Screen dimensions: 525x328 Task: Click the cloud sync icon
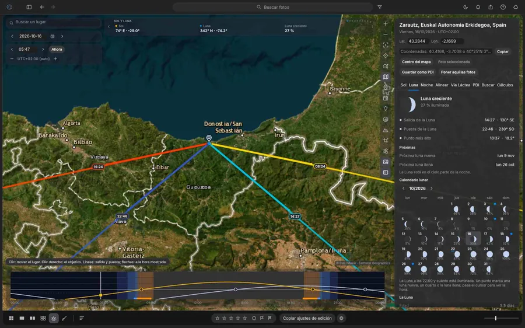(x=516, y=7)
